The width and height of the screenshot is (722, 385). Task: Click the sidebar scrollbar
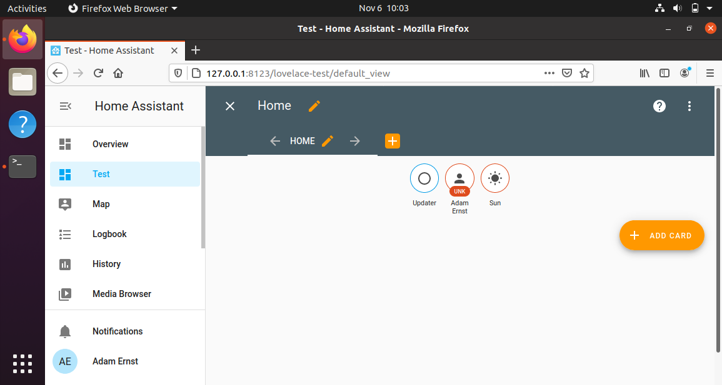pyautogui.click(x=203, y=187)
